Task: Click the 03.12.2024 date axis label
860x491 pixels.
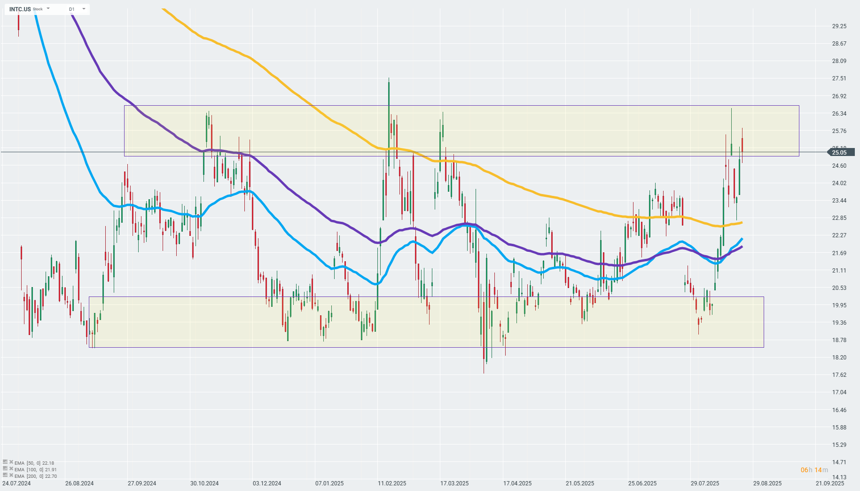Action: click(267, 483)
